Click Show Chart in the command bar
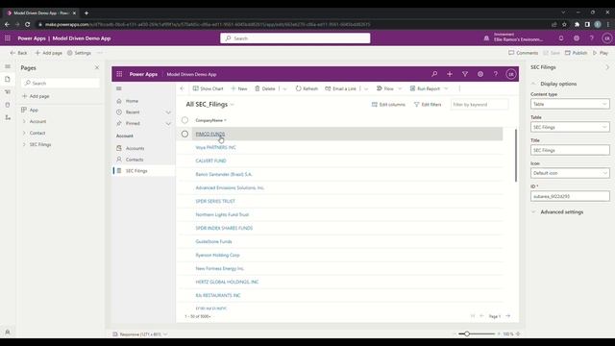 pos(208,88)
